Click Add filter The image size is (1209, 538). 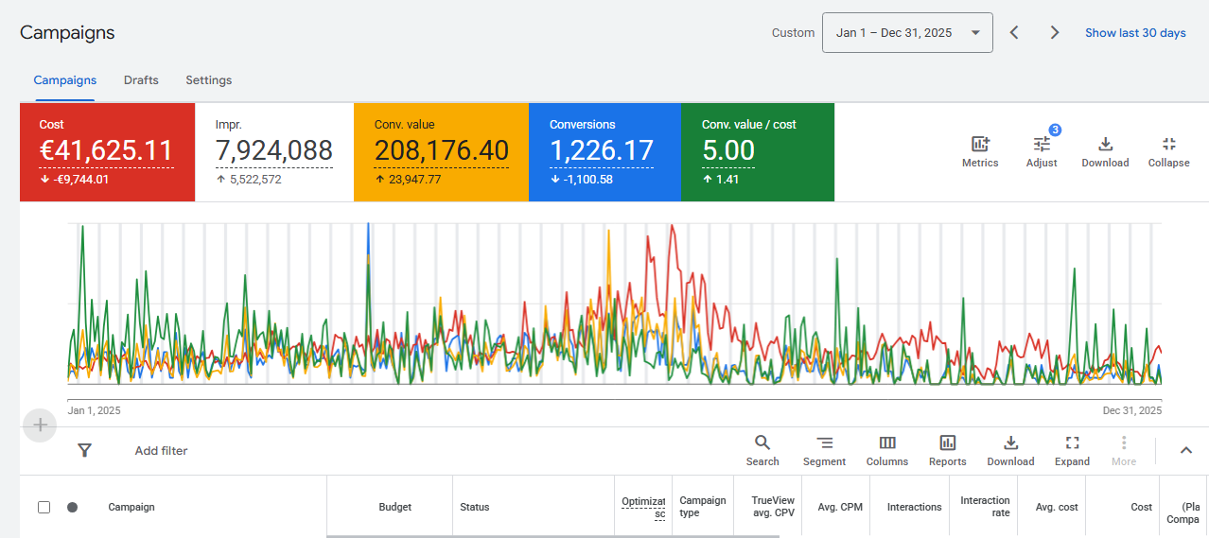(161, 451)
